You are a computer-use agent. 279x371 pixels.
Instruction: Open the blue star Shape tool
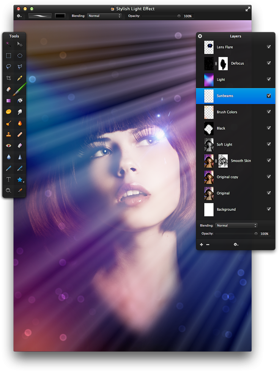point(20,180)
